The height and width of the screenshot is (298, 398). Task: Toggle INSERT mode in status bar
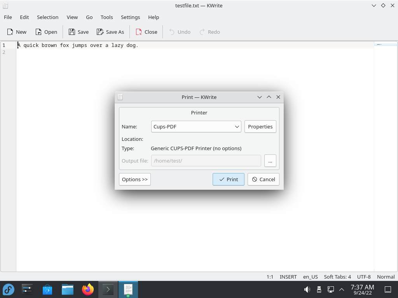(x=288, y=277)
